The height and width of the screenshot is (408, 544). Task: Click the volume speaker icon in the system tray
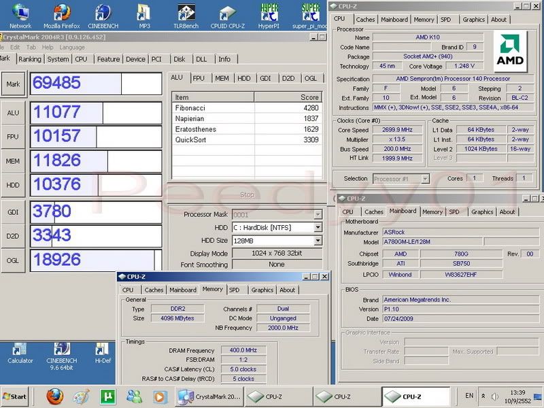pos(495,396)
